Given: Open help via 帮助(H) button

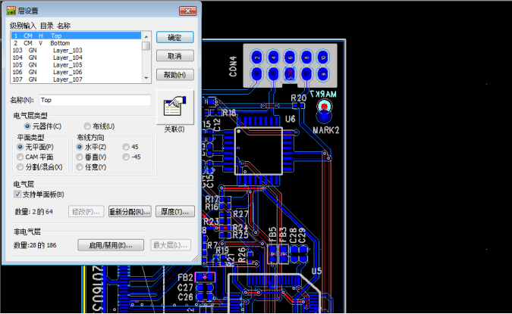Looking at the screenshot, I should pos(175,75).
